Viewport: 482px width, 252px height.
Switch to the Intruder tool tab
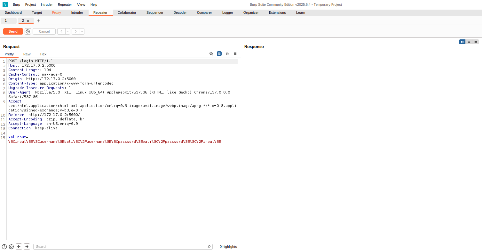(x=77, y=12)
